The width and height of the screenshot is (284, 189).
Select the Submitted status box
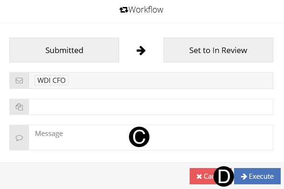[x=64, y=50]
